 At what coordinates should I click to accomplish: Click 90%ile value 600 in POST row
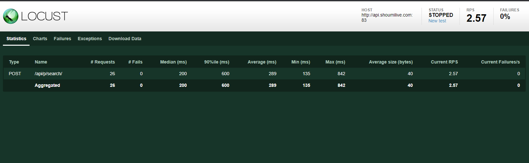coord(225,74)
